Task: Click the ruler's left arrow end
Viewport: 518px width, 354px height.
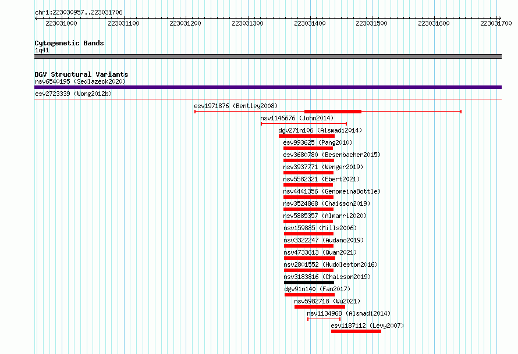Action: pyautogui.click(x=36, y=18)
